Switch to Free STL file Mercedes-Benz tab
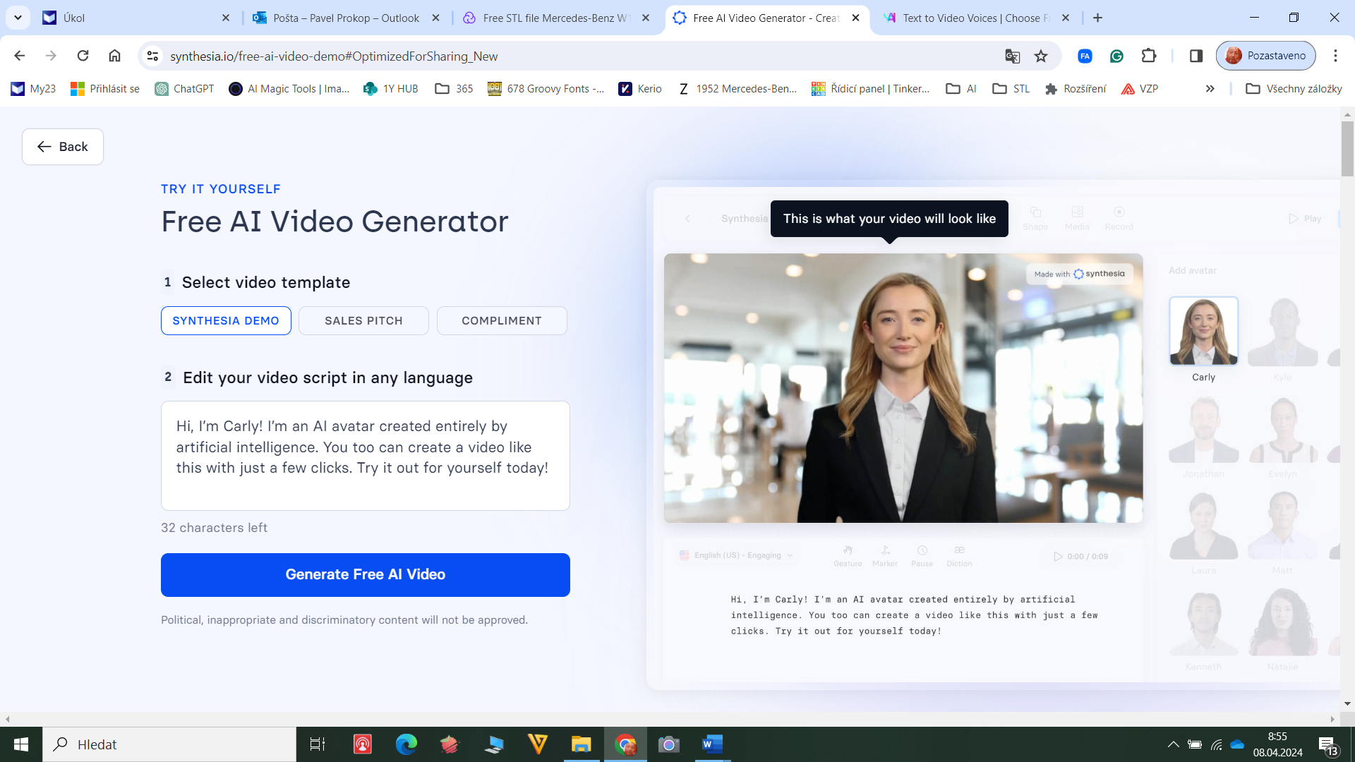The width and height of the screenshot is (1355, 762). pos(556,18)
